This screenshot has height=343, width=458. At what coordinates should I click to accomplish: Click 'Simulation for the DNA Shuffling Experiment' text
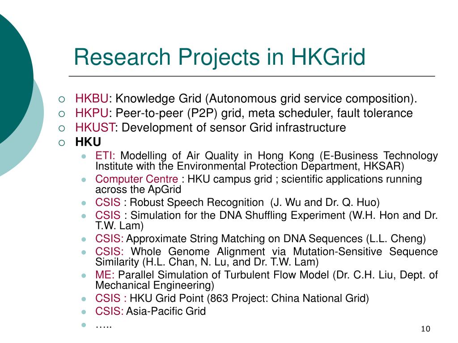point(238,215)
